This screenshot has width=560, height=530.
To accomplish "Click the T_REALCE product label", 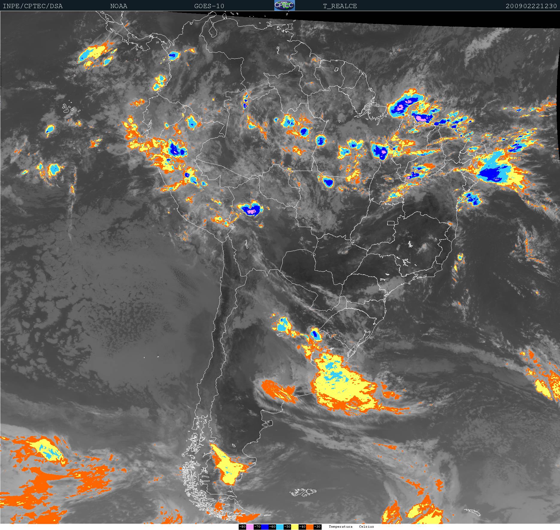I will 340,6.
